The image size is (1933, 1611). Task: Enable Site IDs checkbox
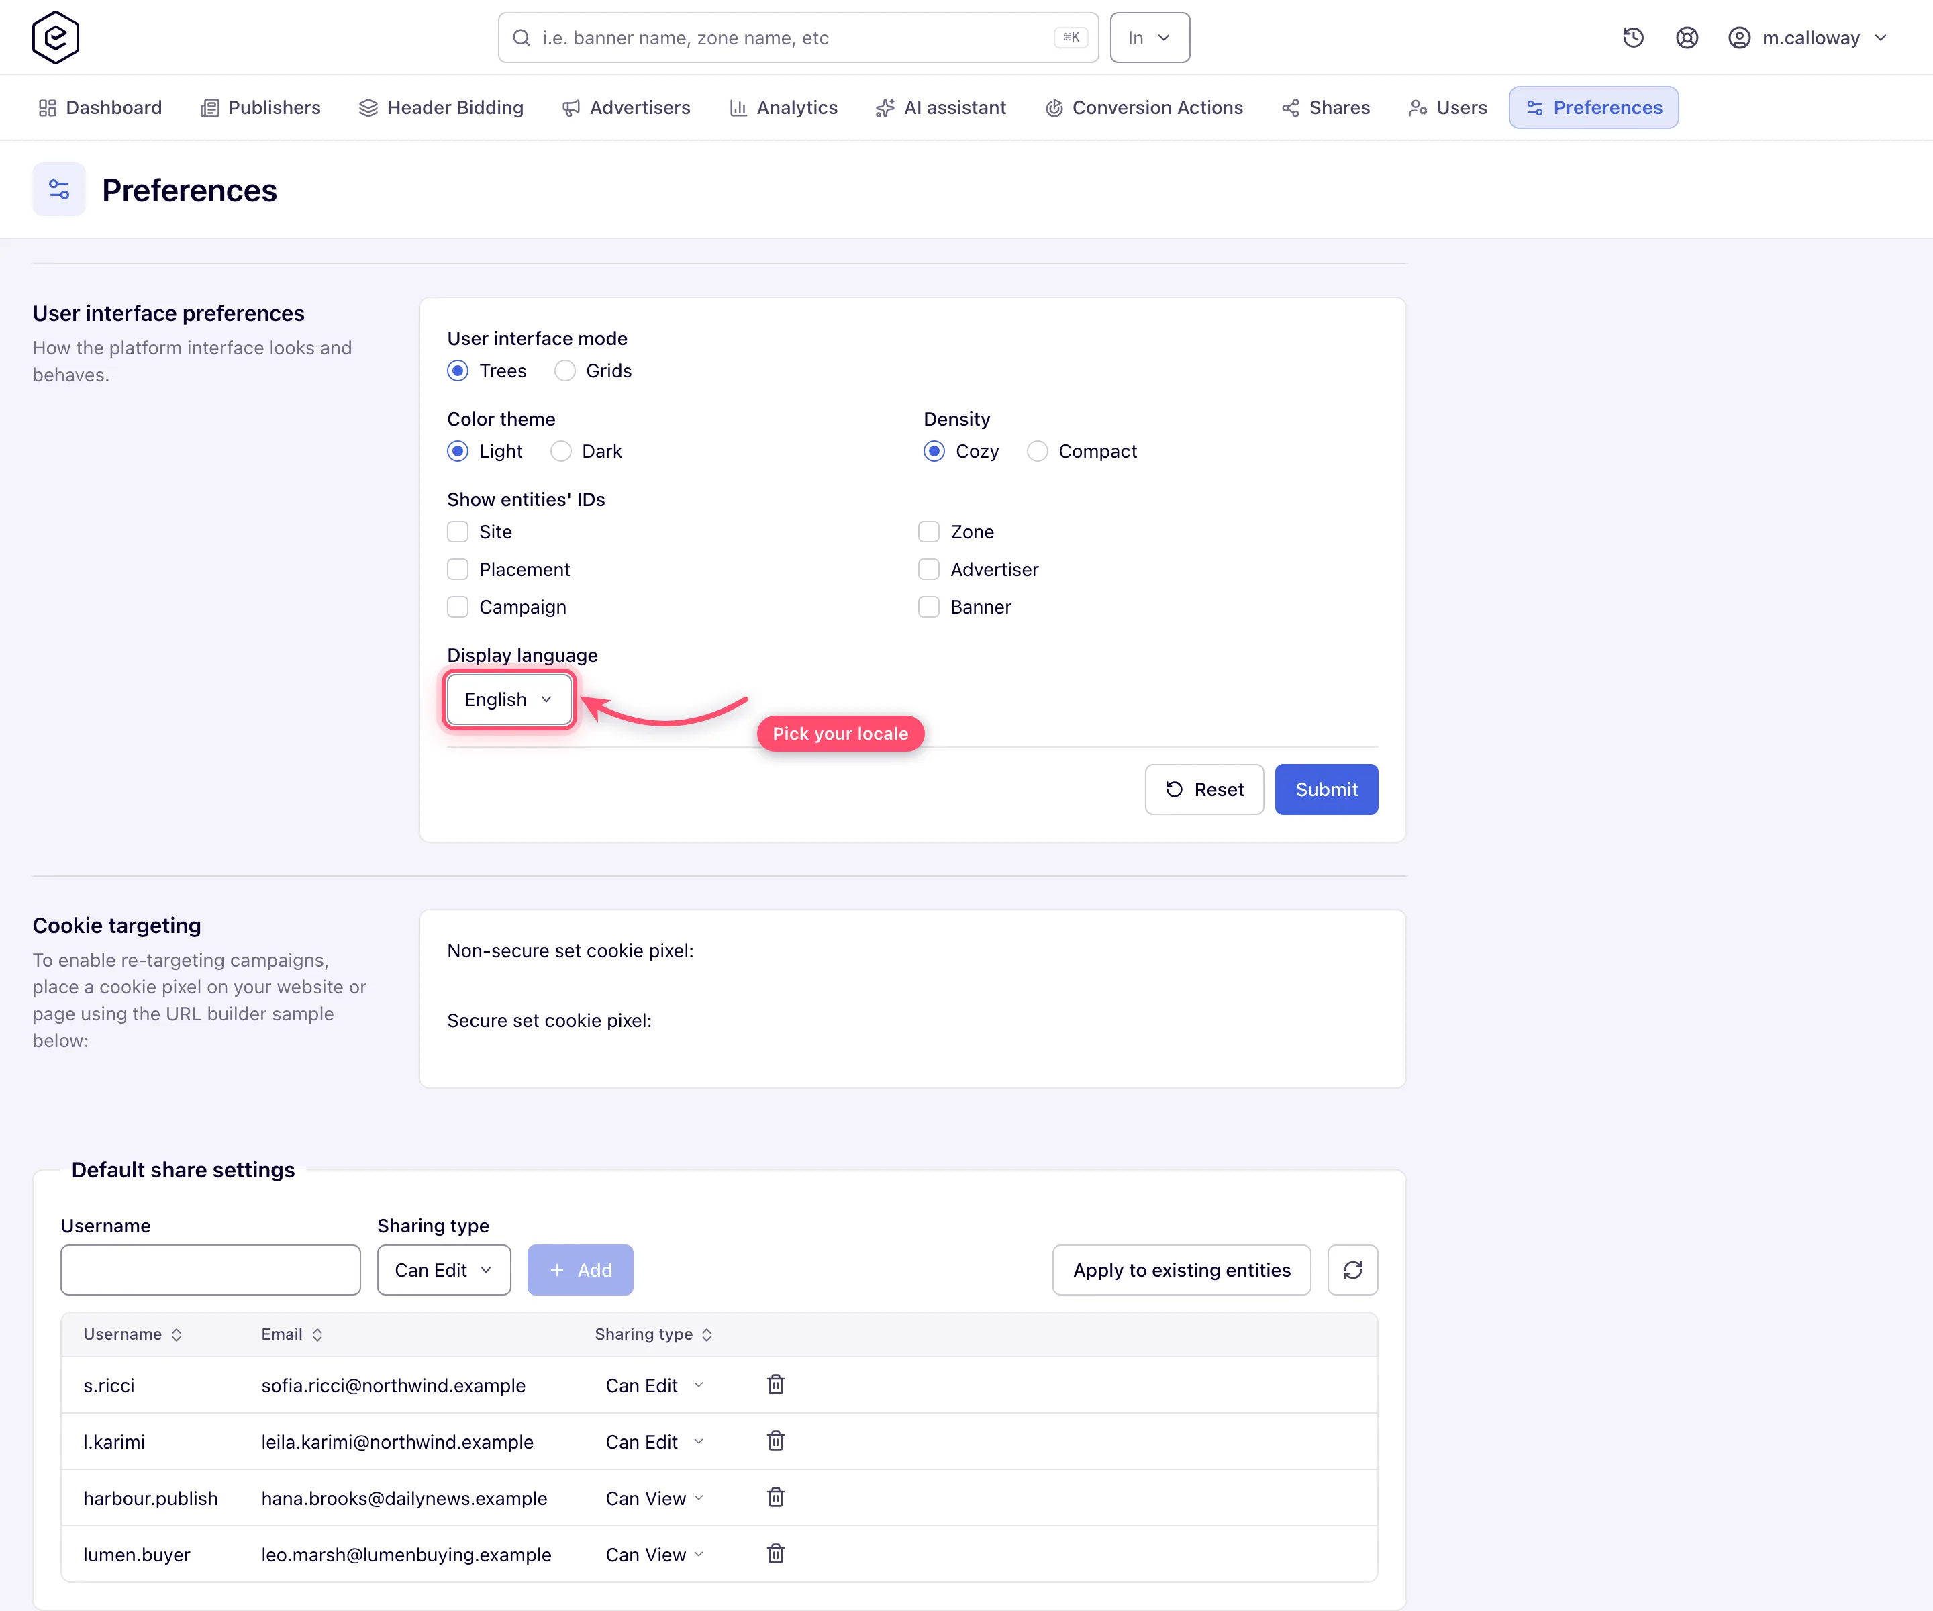(458, 532)
